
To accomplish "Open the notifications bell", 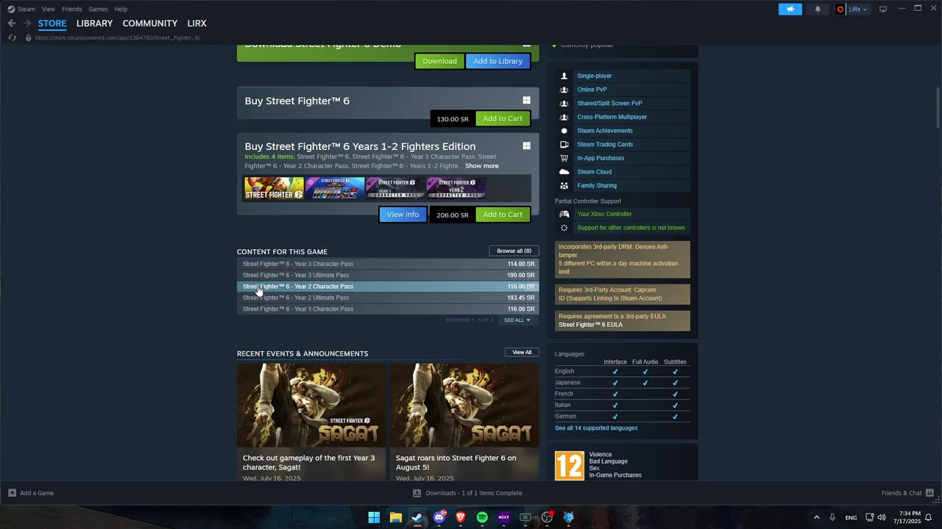I will (818, 9).
